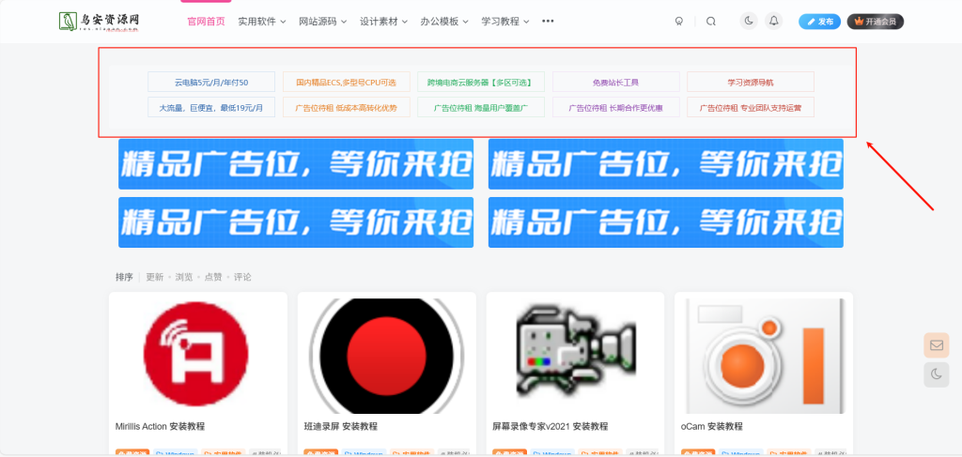
Task: Open title 班迪录屏 安装教程
Action: [341, 426]
